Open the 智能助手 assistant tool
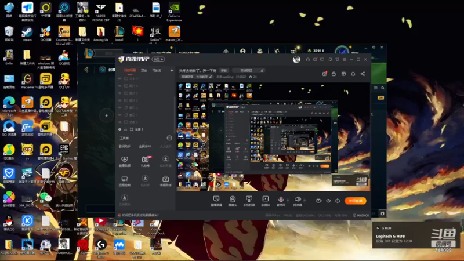Viewport: 464px width, 261px height. coord(166,181)
